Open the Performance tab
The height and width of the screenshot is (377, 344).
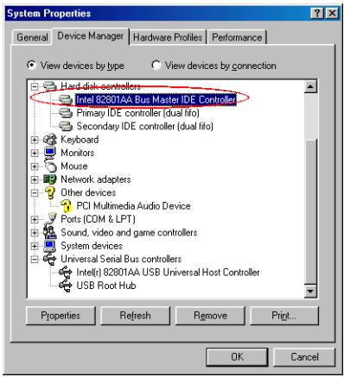237,37
